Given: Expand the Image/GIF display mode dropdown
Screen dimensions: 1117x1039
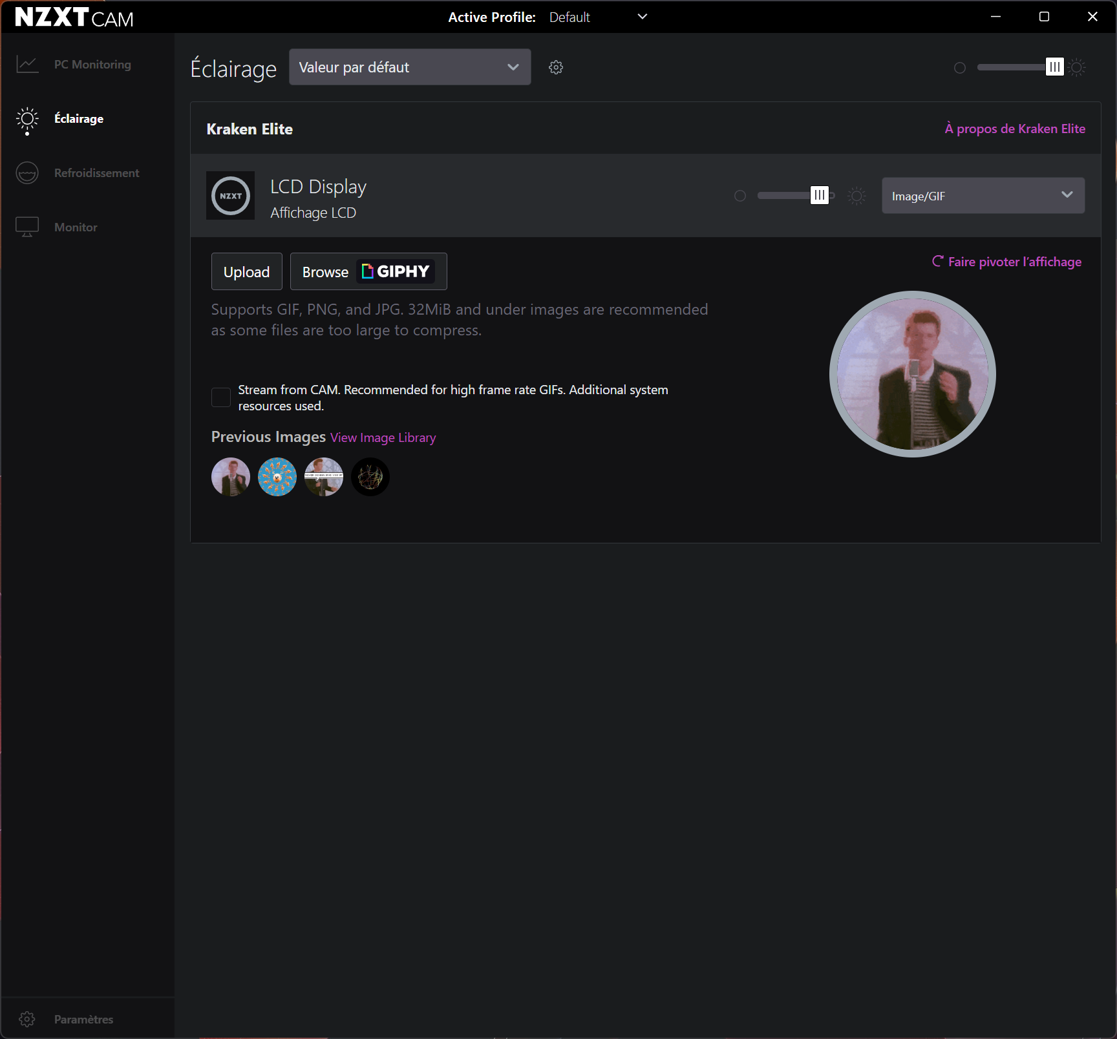Looking at the screenshot, I should coord(983,196).
